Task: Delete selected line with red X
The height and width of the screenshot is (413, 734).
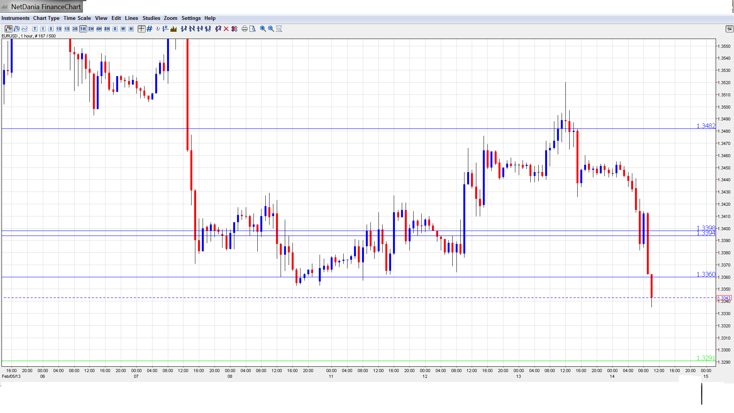Action: tap(226, 29)
